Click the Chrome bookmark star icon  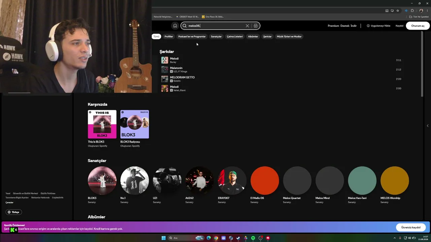pos(398,10)
